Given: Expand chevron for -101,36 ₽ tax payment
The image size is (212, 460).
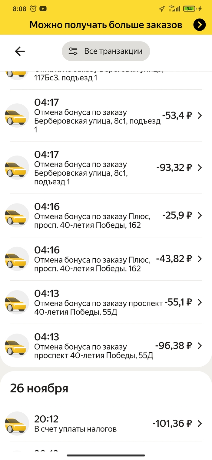Looking at the screenshot, I should 199,424.
